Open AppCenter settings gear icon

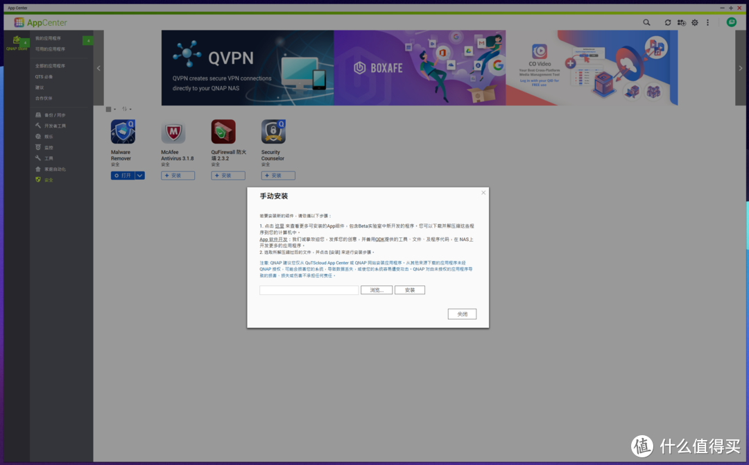pyautogui.click(x=695, y=22)
